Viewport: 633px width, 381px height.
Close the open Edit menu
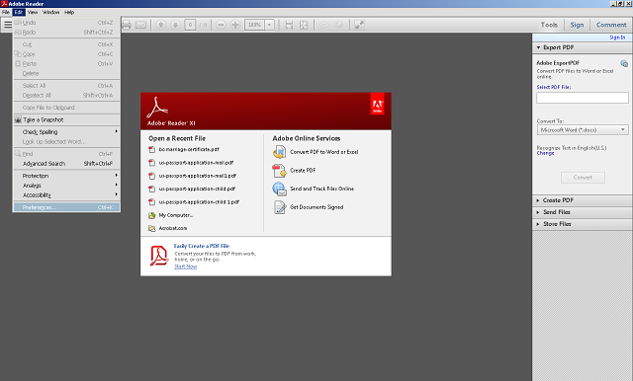[x=19, y=13]
